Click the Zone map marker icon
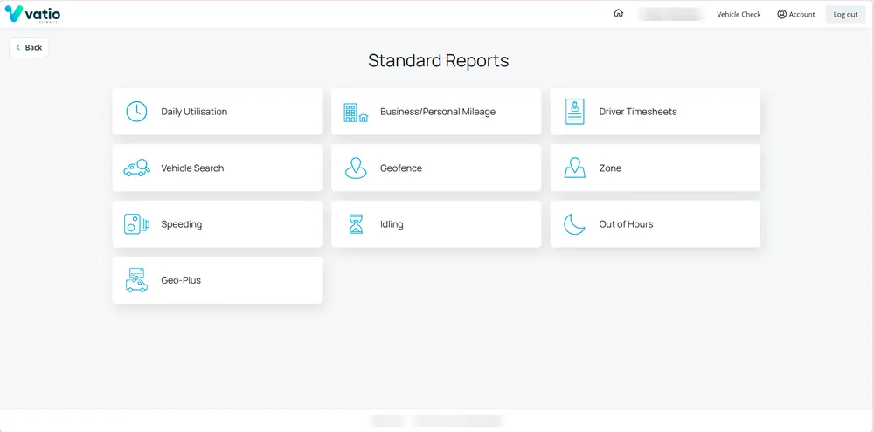 coord(575,168)
